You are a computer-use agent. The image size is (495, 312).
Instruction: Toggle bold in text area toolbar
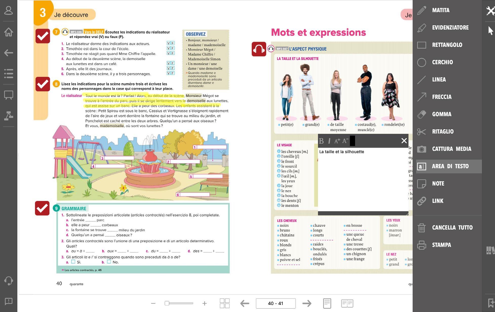[x=321, y=141]
